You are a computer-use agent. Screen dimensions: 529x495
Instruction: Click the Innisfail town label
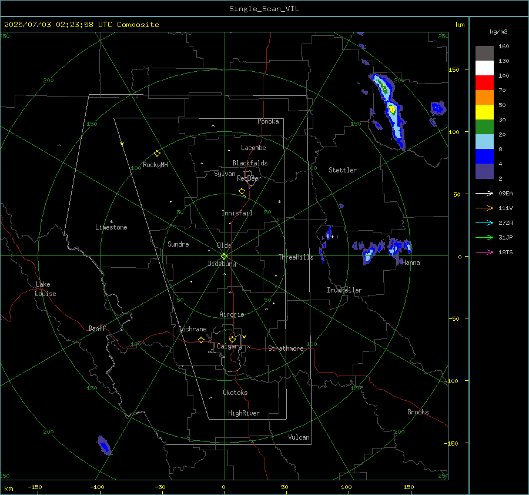click(x=237, y=213)
